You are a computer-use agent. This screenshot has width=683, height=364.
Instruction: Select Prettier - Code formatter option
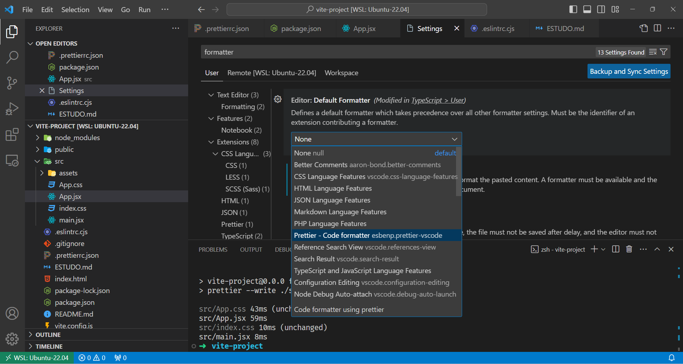point(376,235)
